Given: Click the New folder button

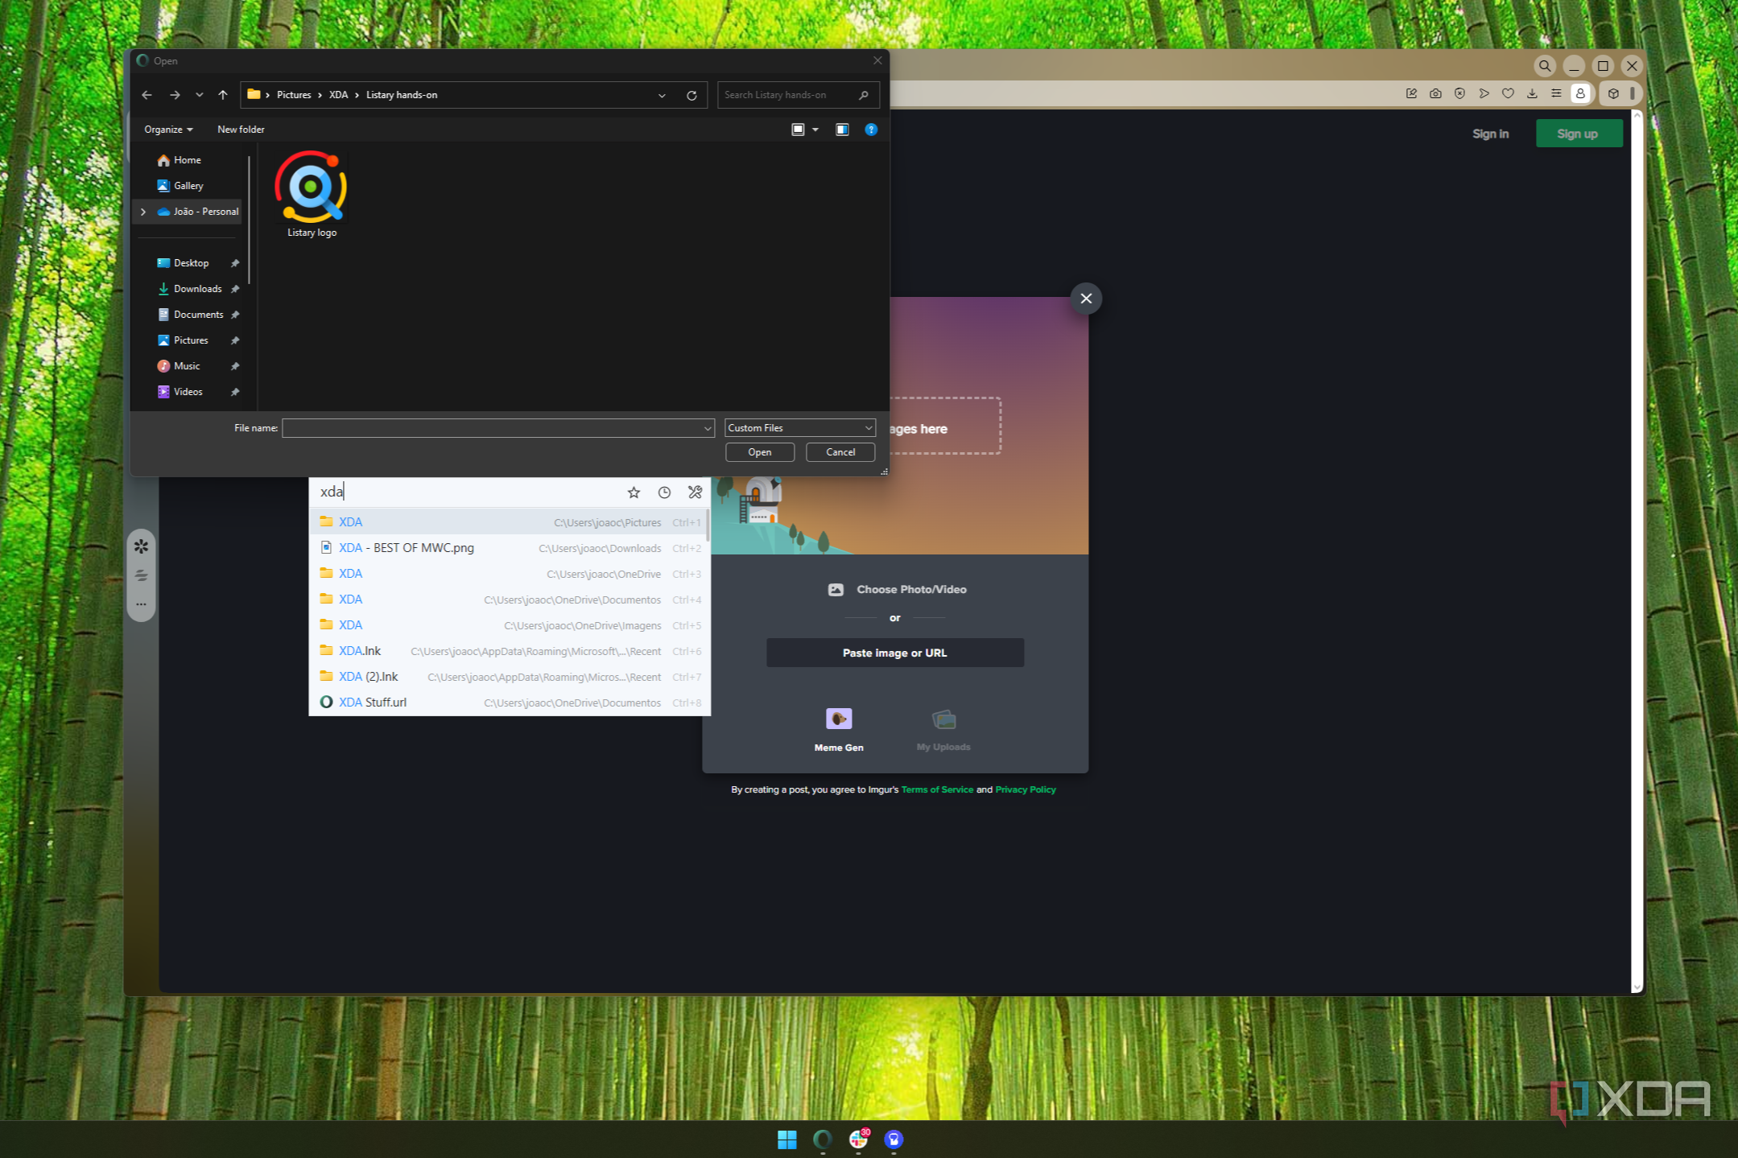Looking at the screenshot, I should pyautogui.click(x=241, y=130).
